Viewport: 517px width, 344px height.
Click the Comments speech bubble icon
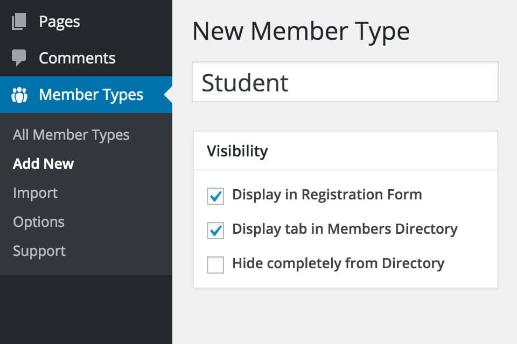19,58
